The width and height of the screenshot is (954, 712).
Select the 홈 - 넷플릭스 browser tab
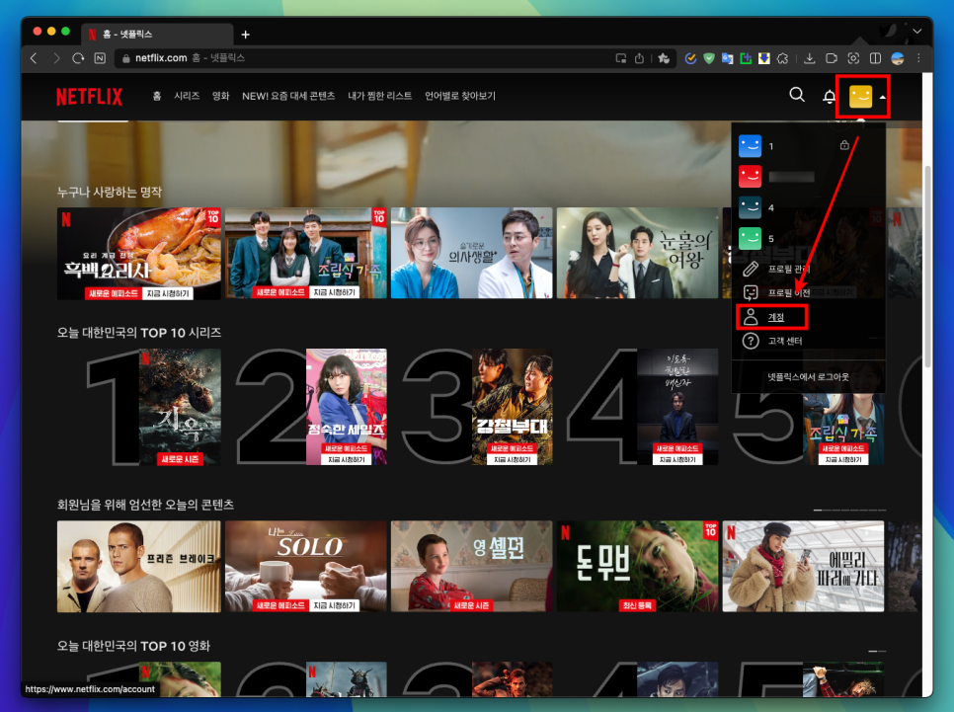click(158, 35)
